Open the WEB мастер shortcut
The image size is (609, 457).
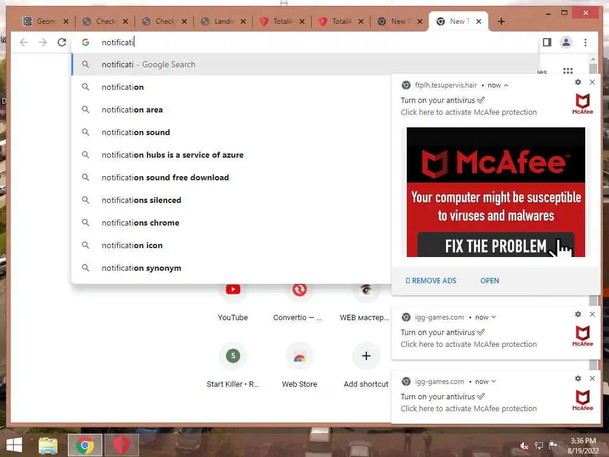point(366,302)
